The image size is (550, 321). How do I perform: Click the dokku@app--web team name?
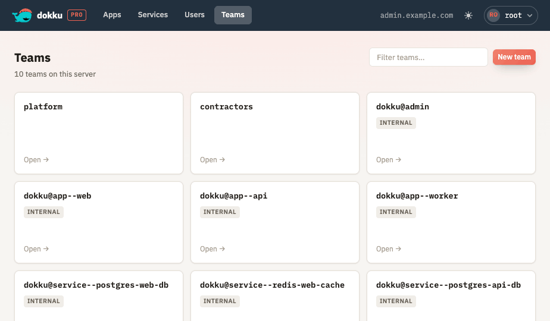[x=58, y=196]
